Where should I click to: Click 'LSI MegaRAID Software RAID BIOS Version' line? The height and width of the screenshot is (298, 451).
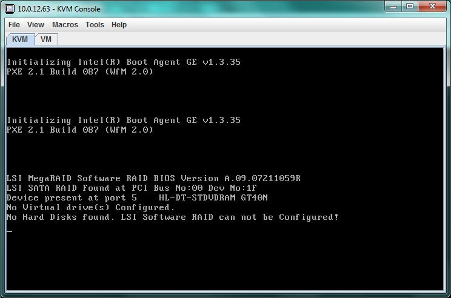153,178
